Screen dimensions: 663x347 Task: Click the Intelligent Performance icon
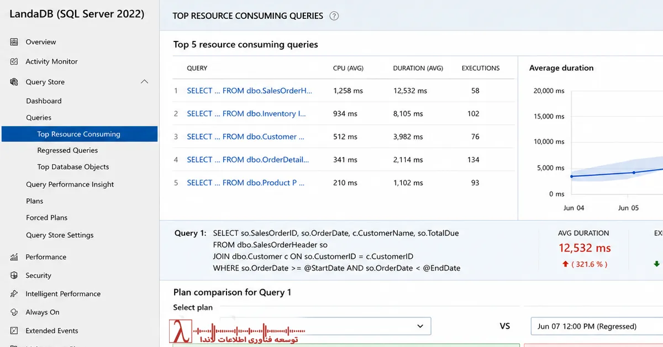[14, 294]
